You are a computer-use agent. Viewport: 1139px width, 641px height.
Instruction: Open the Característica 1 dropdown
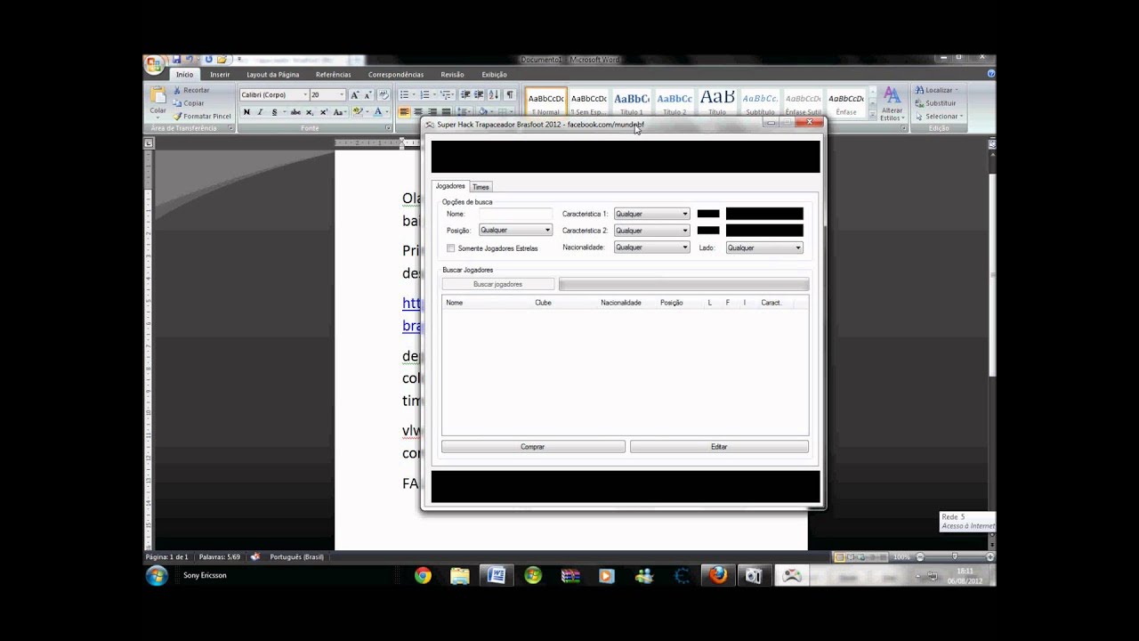651,214
